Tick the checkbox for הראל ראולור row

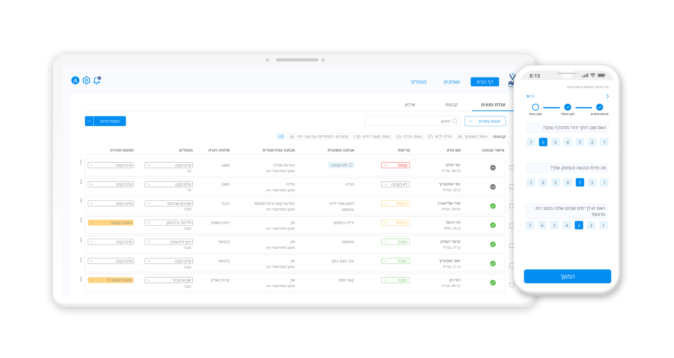pyautogui.click(x=512, y=246)
